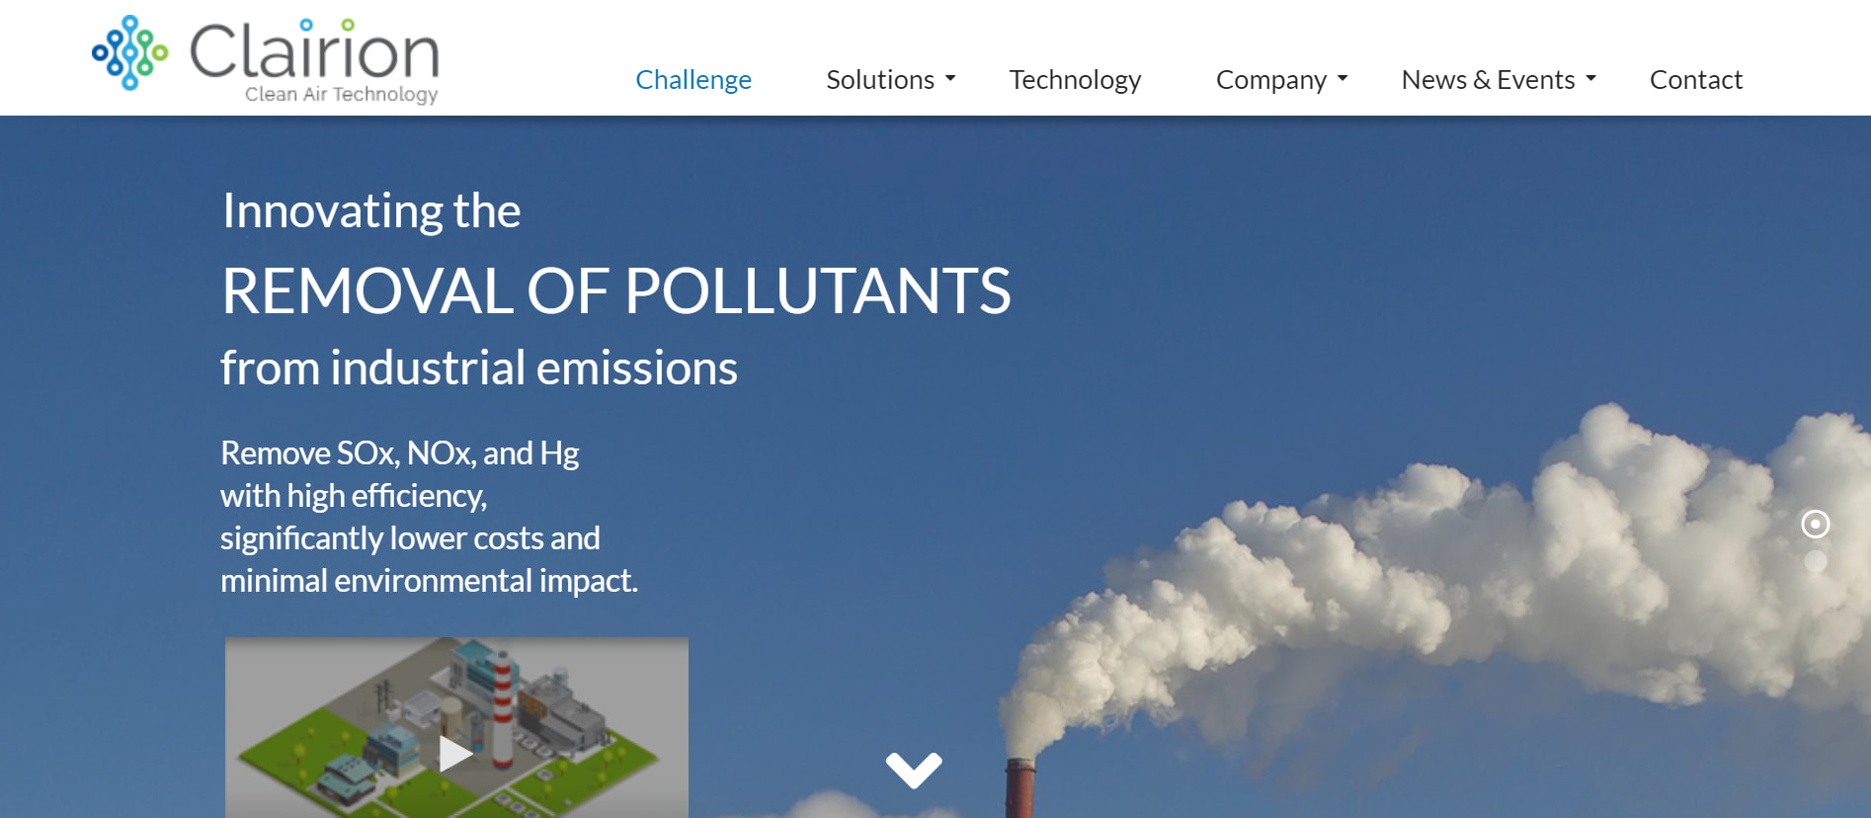Image resolution: width=1871 pixels, height=818 pixels.
Task: Click the REMOVAL OF POLLUTANTS heading
Action: tap(616, 291)
